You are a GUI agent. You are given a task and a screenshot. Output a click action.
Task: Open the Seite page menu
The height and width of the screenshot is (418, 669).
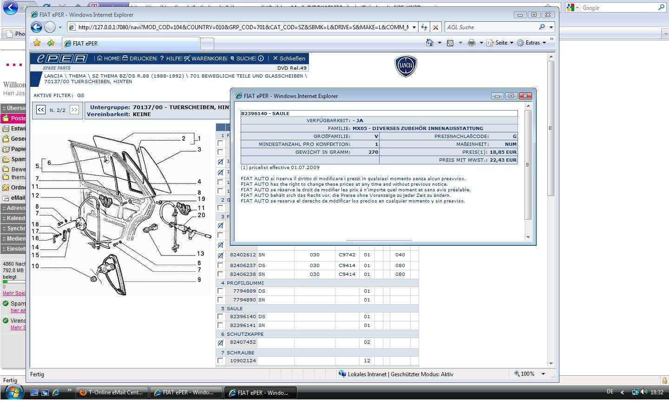500,43
